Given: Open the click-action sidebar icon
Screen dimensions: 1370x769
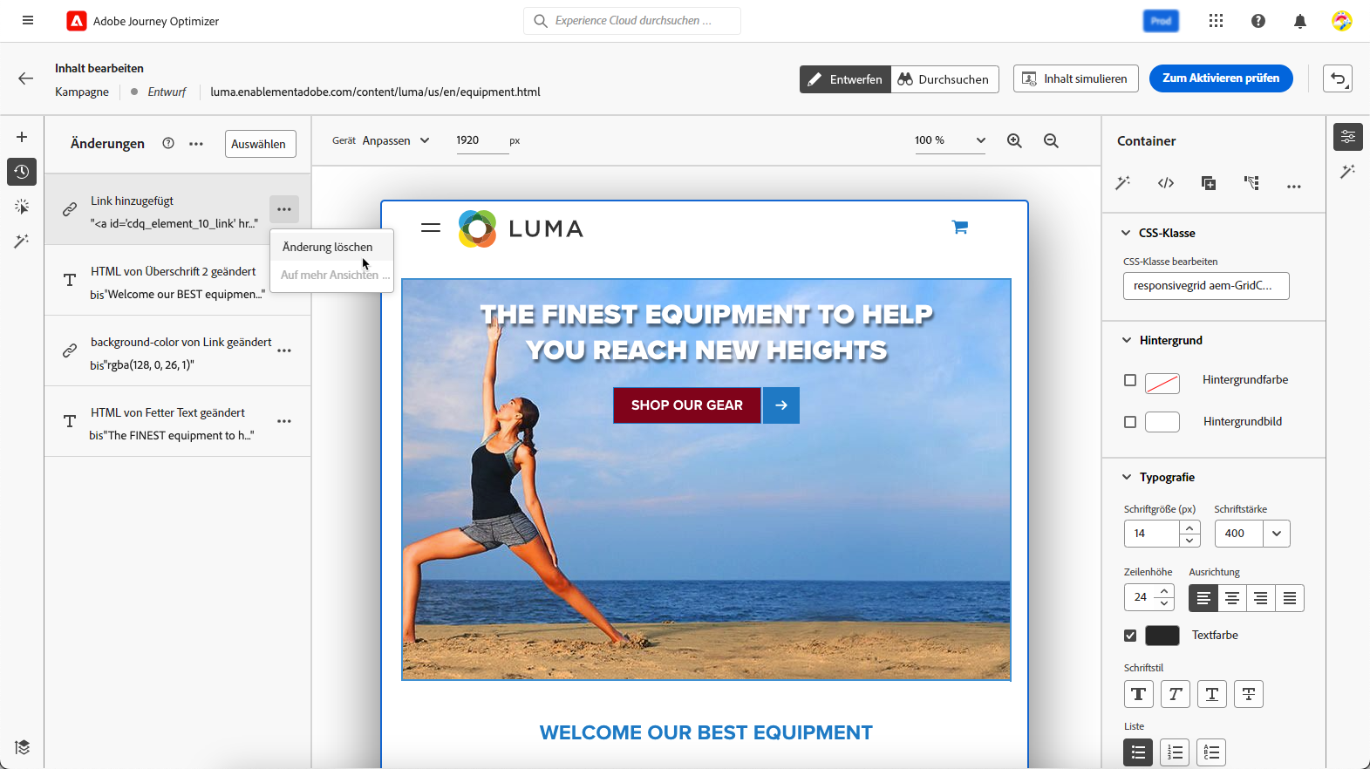Looking at the screenshot, I should [22, 207].
